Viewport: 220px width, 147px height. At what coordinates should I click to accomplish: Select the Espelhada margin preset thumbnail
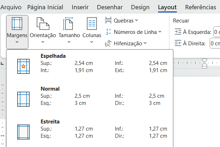point(23,66)
